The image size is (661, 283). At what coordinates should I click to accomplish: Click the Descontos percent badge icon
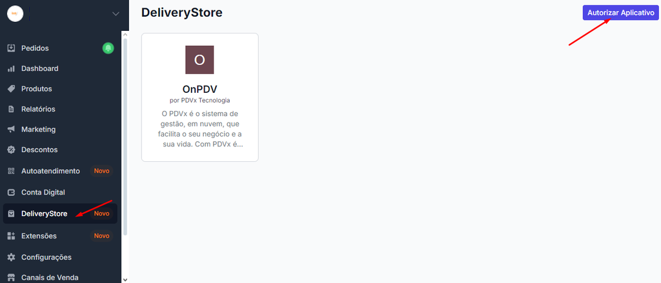pos(12,150)
